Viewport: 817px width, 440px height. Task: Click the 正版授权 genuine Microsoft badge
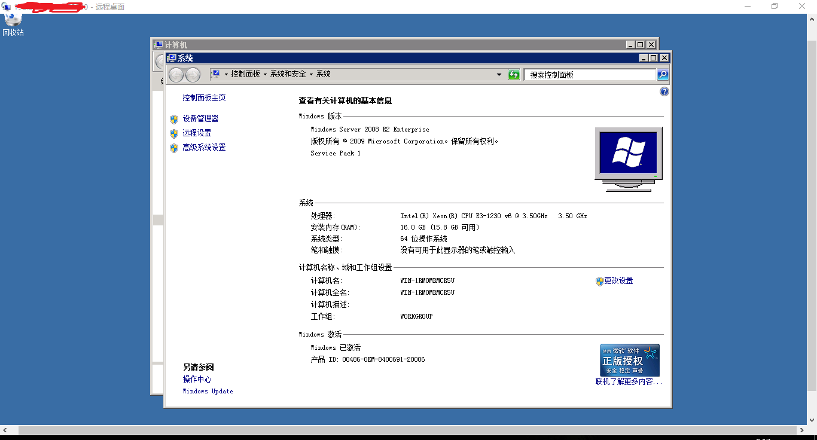click(630, 360)
